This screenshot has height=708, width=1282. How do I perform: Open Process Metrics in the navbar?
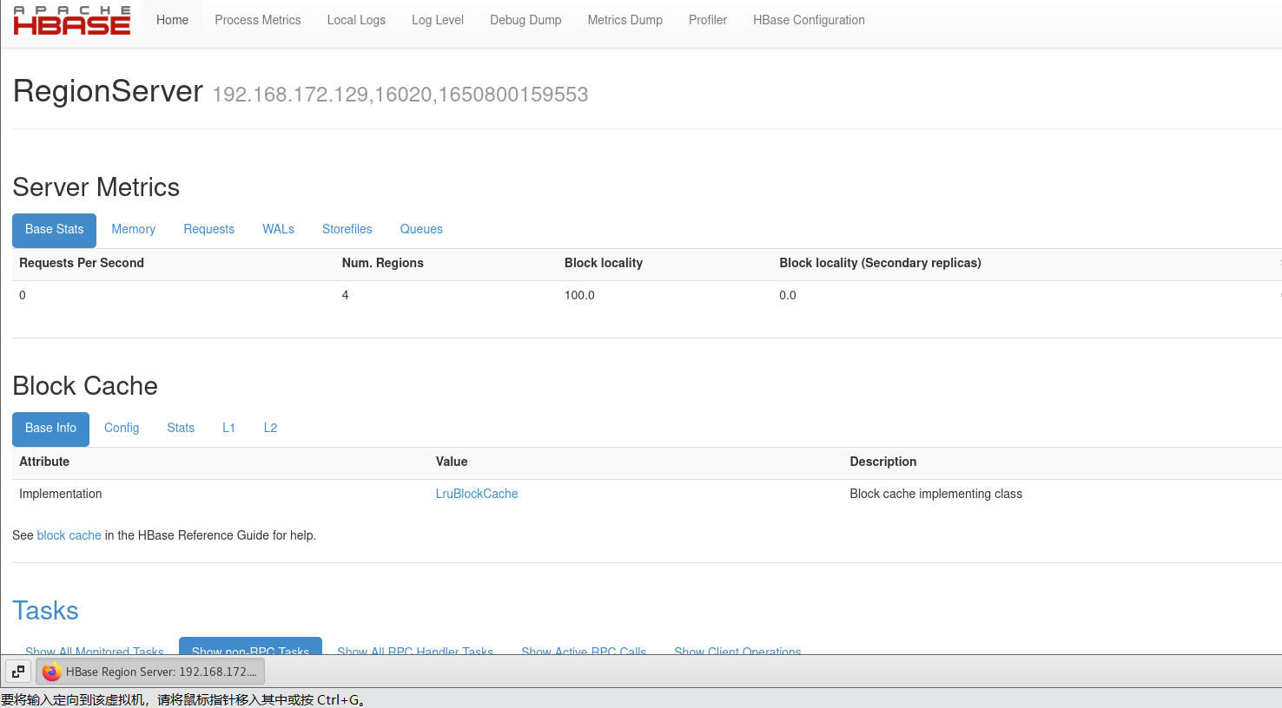258,20
